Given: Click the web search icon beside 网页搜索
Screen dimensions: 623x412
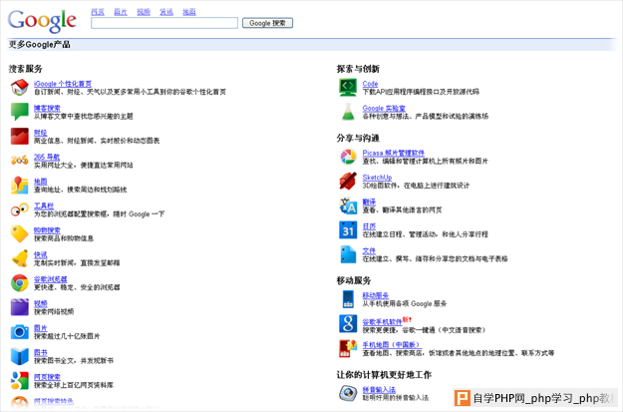Looking at the screenshot, I should click(x=20, y=381).
